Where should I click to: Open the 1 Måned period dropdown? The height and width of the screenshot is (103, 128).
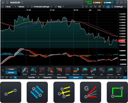[x=23, y=7]
